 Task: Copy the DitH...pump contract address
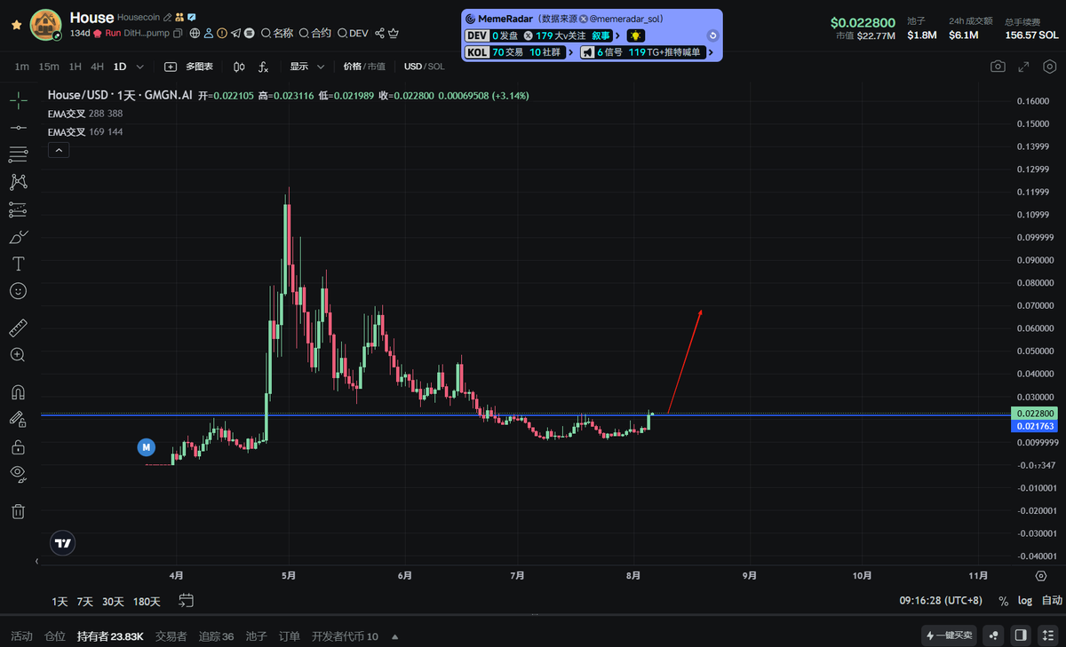click(178, 33)
